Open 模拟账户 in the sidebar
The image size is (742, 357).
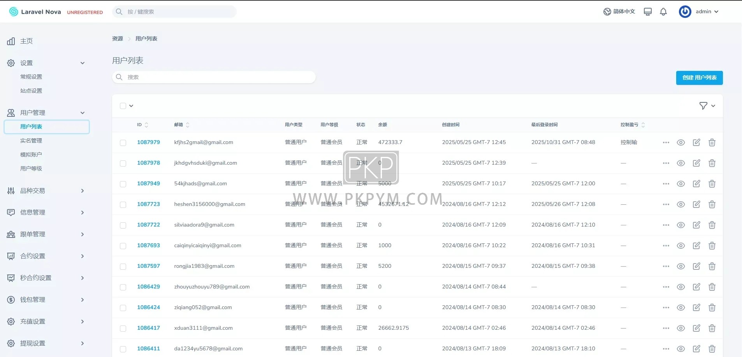(x=31, y=155)
